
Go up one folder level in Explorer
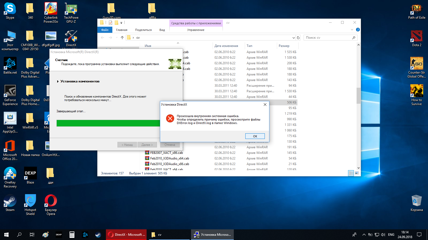point(122,38)
